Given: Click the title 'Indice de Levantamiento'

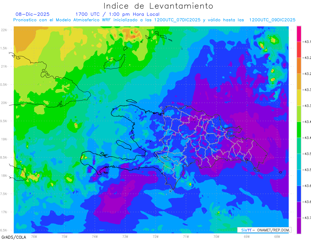Looking at the screenshot, I should click(x=158, y=6).
